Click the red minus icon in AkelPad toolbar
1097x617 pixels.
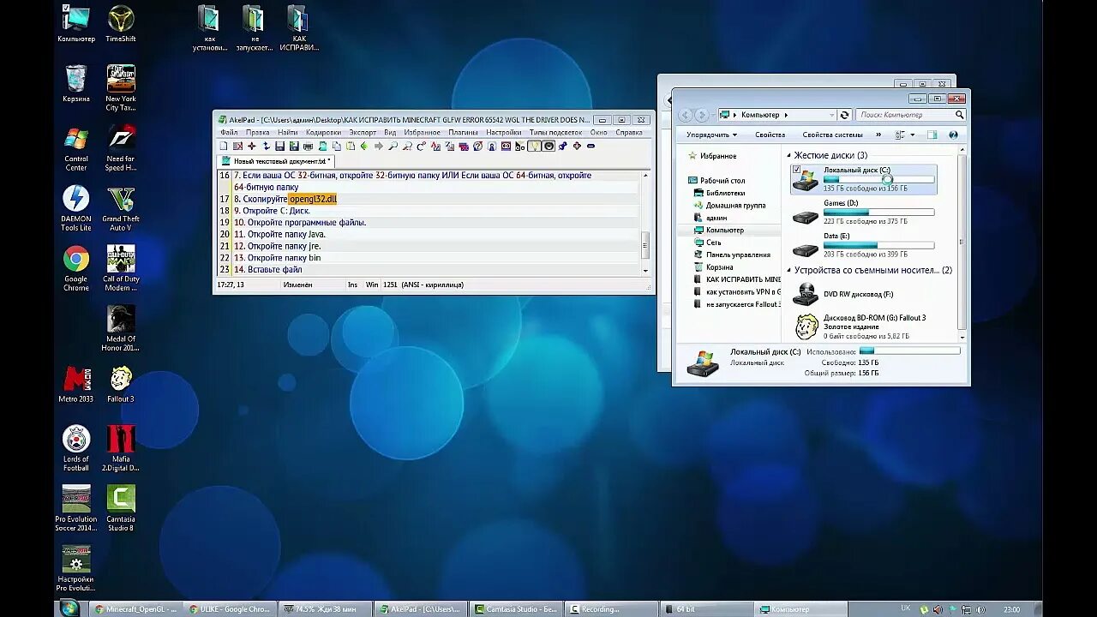[590, 146]
